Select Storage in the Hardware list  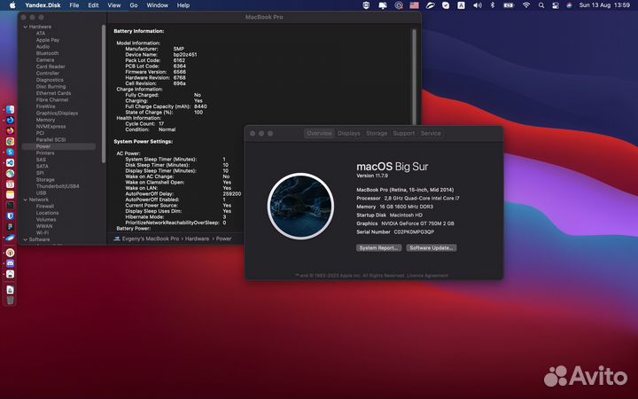[45, 180]
